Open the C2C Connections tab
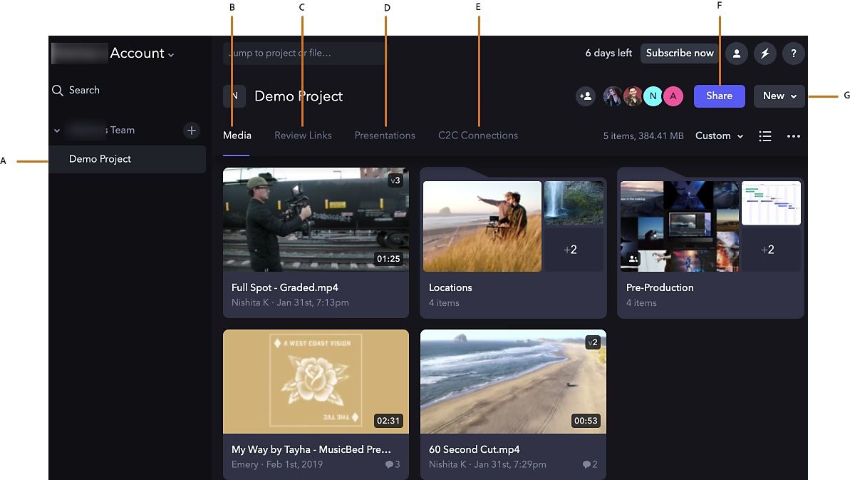850x480 pixels. pyautogui.click(x=477, y=135)
